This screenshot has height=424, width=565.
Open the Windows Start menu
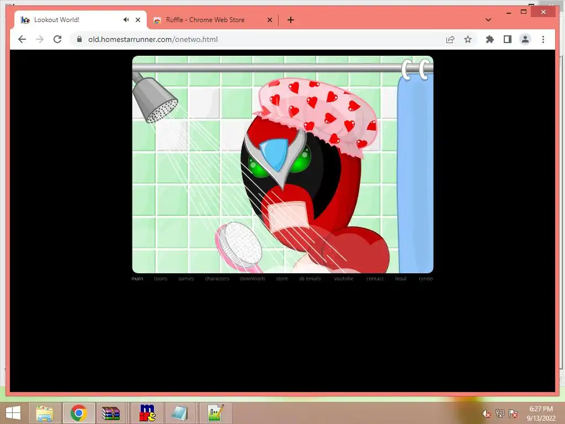coord(13,413)
